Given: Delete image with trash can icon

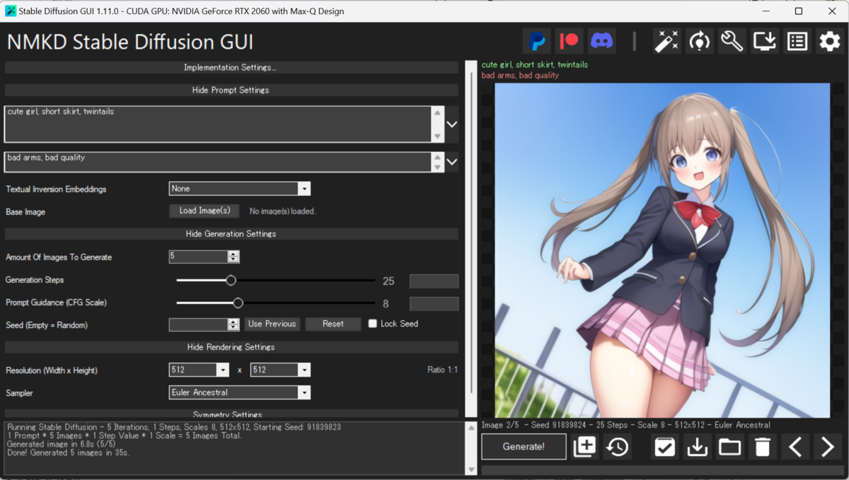Looking at the screenshot, I should coord(762,447).
